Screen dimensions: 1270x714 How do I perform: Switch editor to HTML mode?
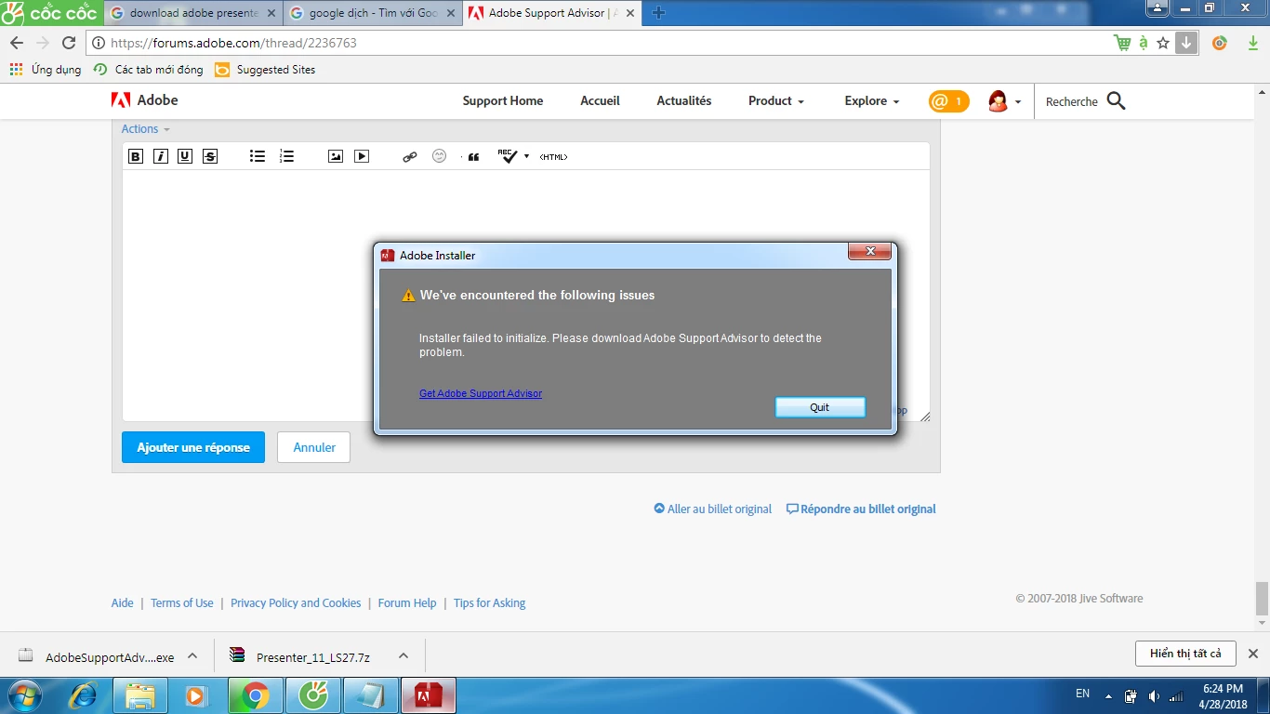tap(553, 156)
